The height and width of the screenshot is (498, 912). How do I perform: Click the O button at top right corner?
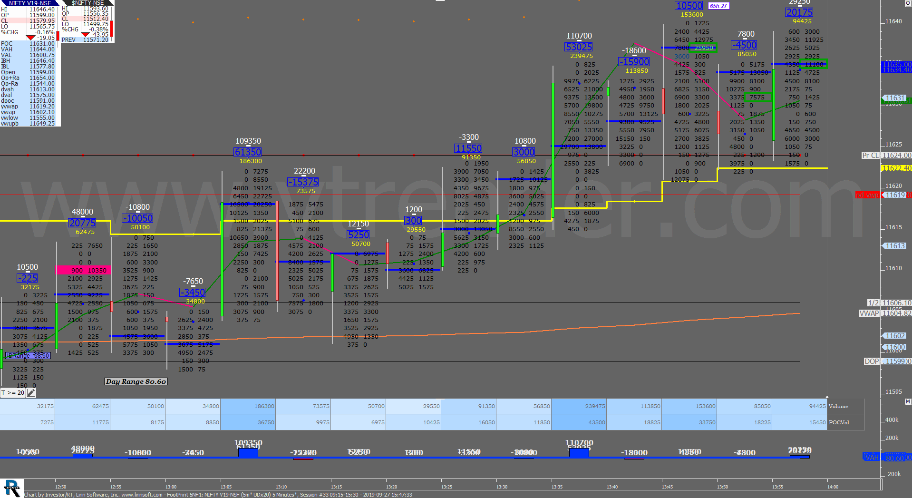(907, 3)
